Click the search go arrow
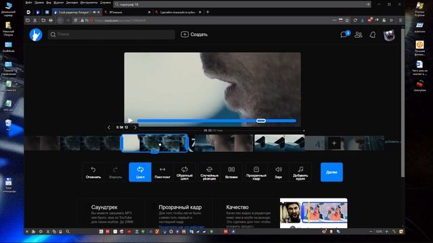This screenshot has width=433, height=243. [367, 5]
